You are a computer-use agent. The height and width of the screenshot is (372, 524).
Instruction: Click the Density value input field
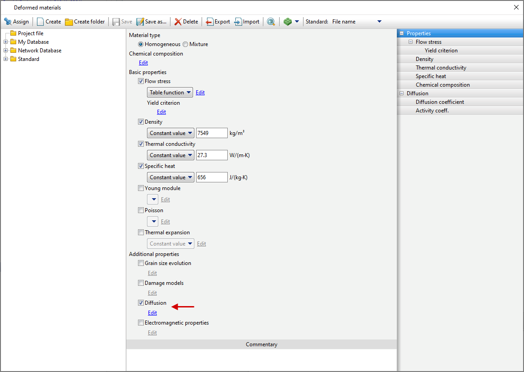tap(211, 133)
